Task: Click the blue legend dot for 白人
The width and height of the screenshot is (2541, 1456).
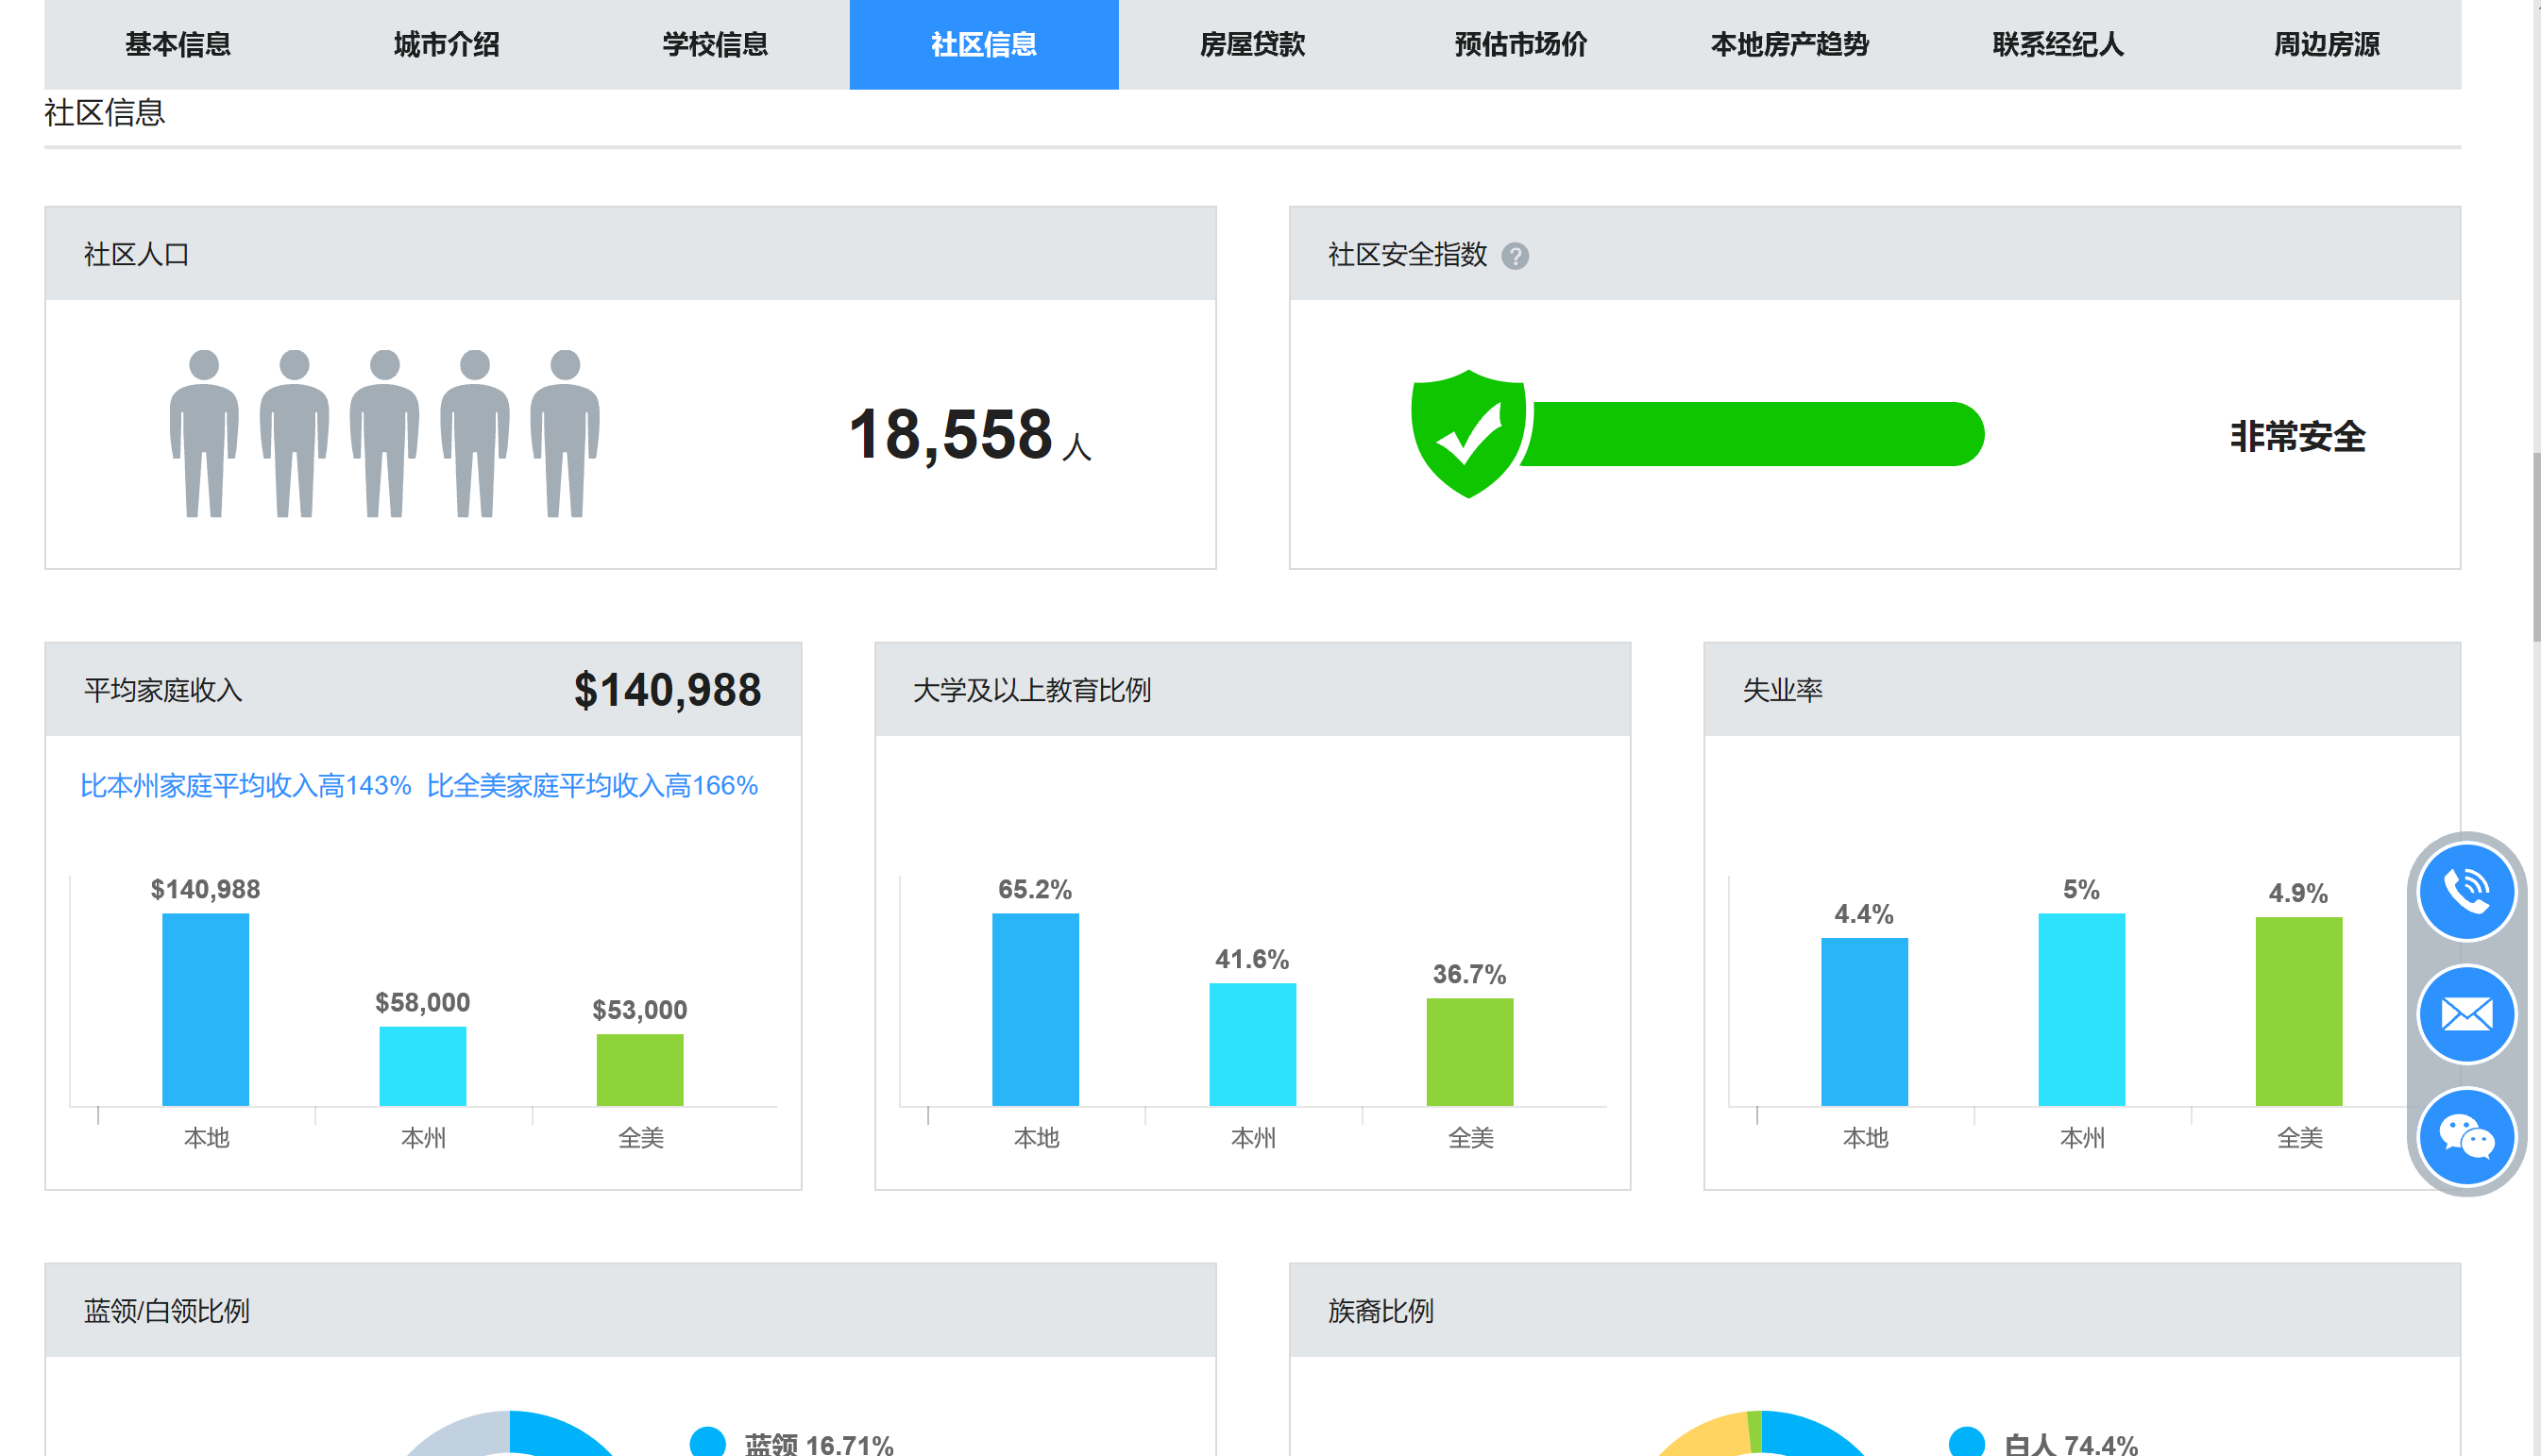Action: tap(1967, 1442)
